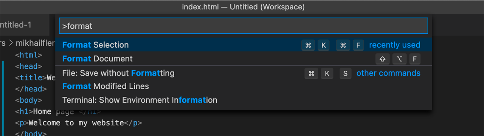Click the window title index.html — Untitled (Workspace)

click(243, 7)
